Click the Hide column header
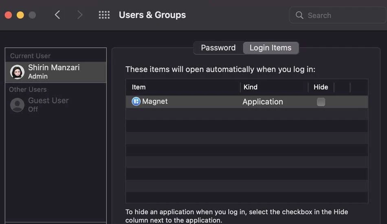The height and width of the screenshot is (224, 387). pos(321,87)
